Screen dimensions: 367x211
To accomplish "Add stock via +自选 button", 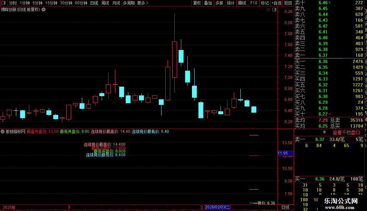I will [276, 3].
